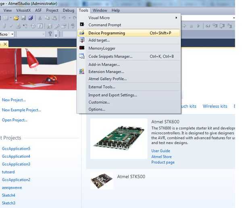The image size is (250, 208).
Task: Open the Project menu
Action: (52, 10)
